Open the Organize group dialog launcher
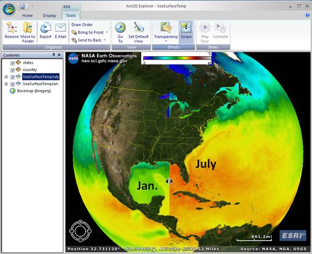Screen dimensions: 312x254 [x=107, y=47]
